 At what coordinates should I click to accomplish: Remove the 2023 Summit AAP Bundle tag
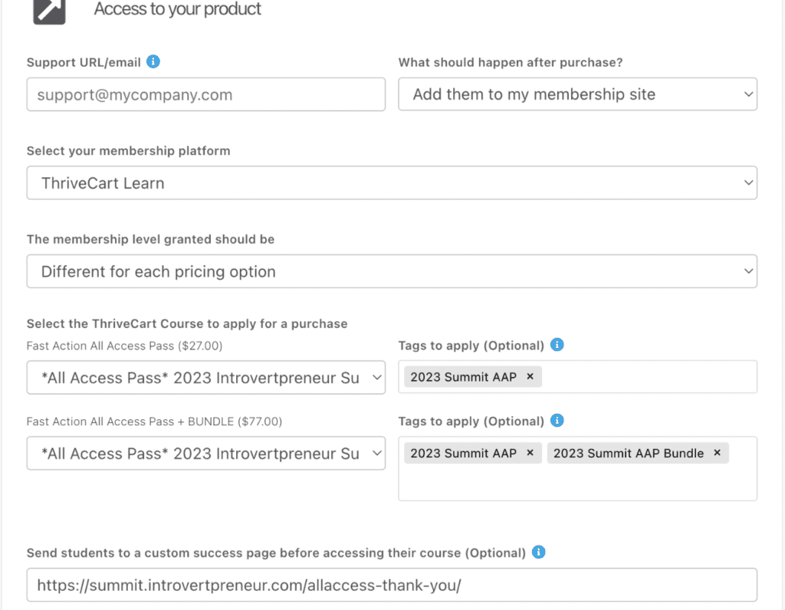716,453
